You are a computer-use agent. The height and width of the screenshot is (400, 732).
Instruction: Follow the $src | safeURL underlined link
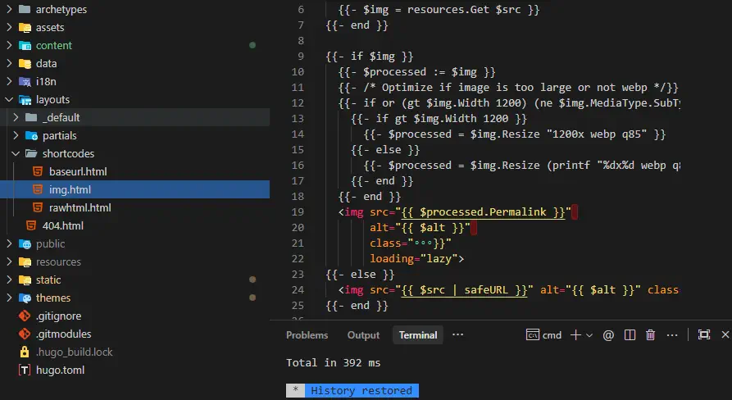(464, 290)
